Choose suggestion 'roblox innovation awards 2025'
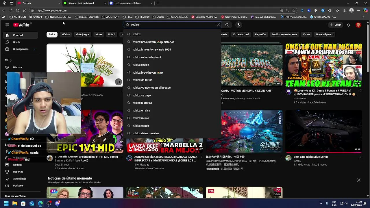 (172, 49)
